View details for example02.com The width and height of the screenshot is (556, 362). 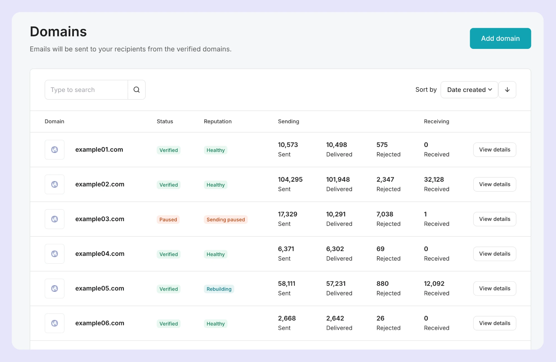tap(495, 184)
